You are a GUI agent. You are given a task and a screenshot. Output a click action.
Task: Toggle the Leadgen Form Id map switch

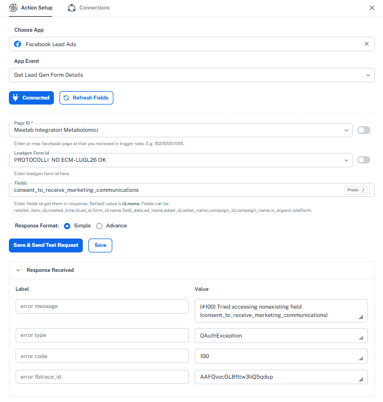click(364, 160)
